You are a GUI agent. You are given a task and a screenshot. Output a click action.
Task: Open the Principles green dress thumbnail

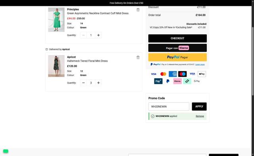point(56,20)
